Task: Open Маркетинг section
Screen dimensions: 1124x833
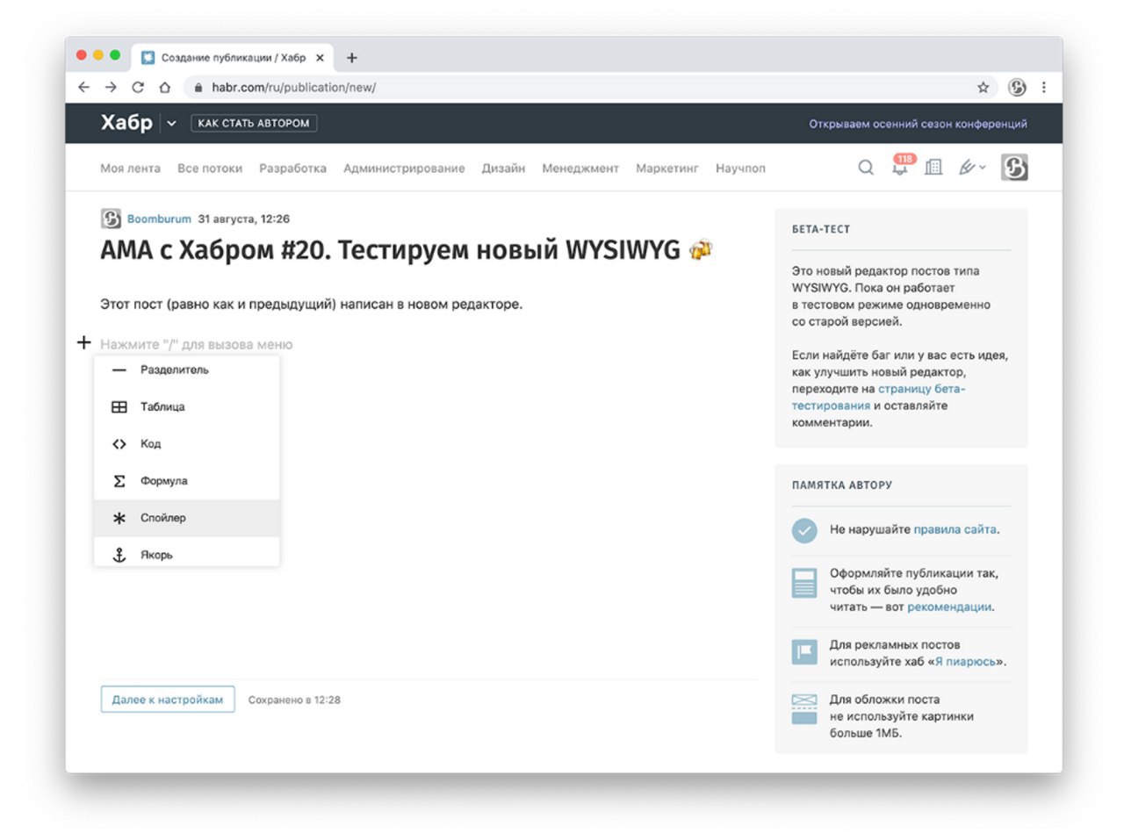Action: coord(667,169)
